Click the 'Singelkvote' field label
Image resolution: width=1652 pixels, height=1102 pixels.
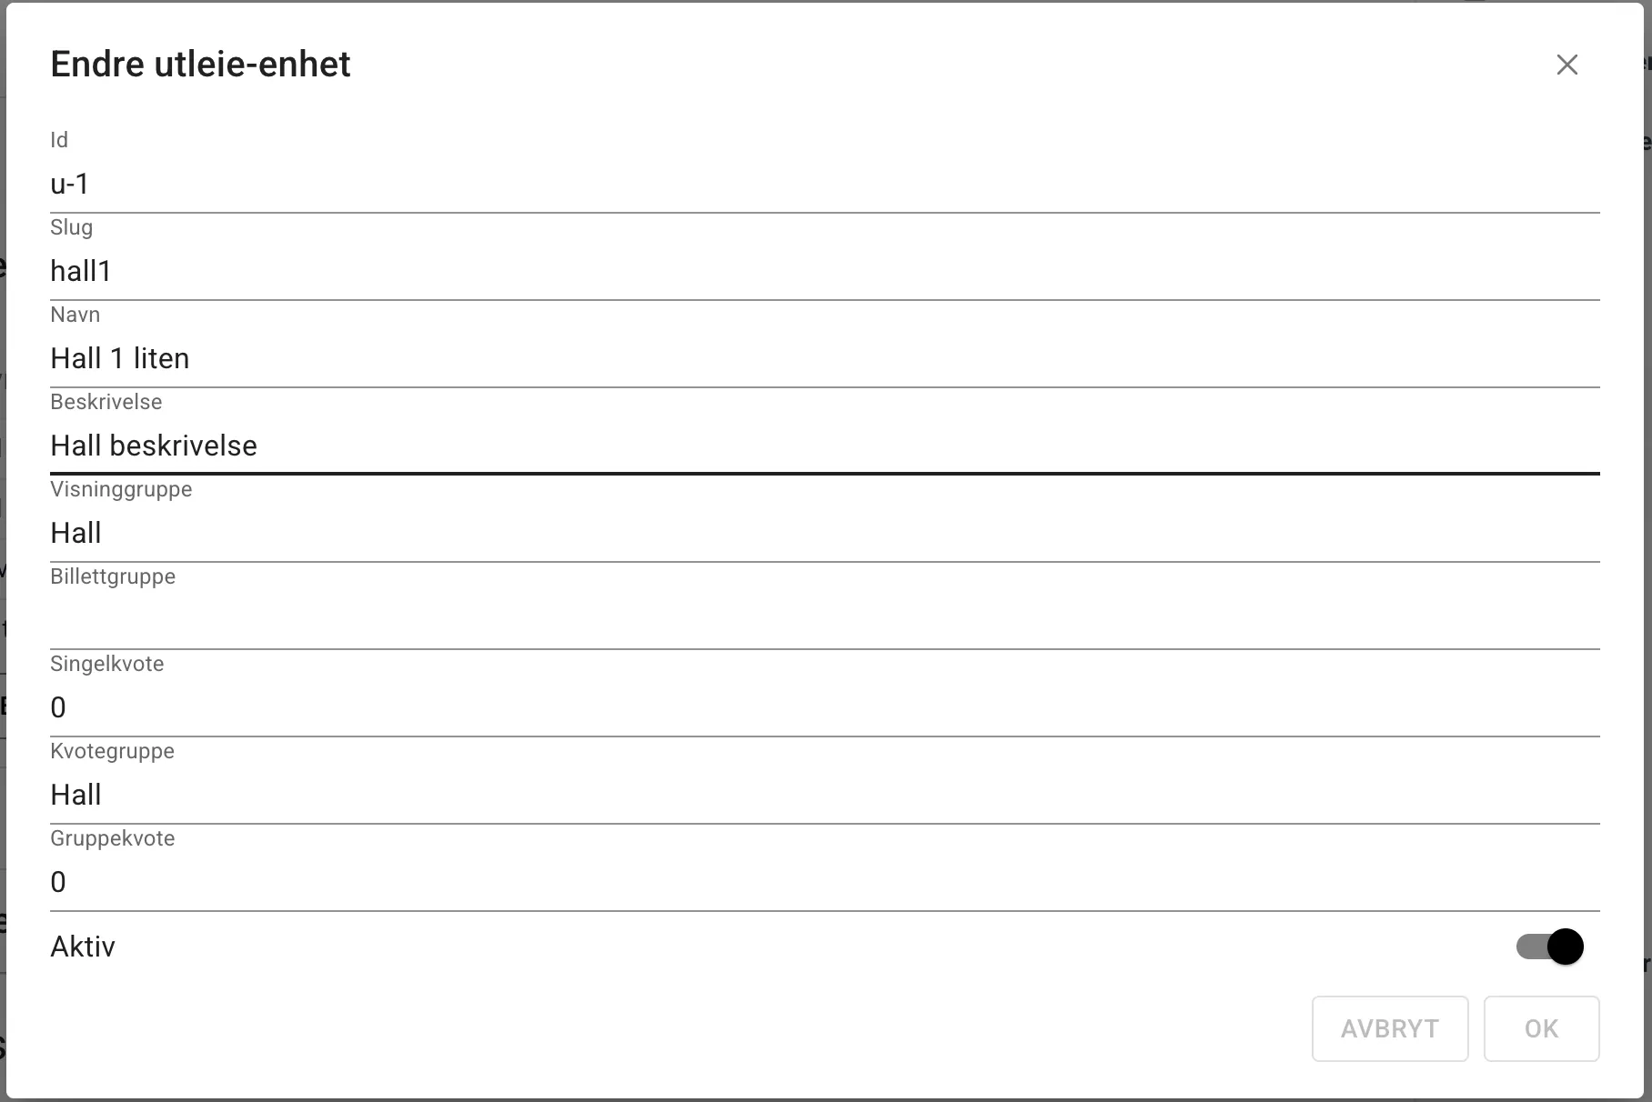click(107, 664)
